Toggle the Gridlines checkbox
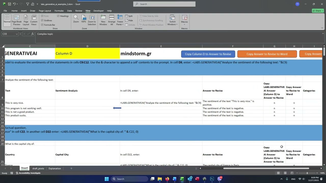The image size is (326, 183). click(x=42, y=20)
